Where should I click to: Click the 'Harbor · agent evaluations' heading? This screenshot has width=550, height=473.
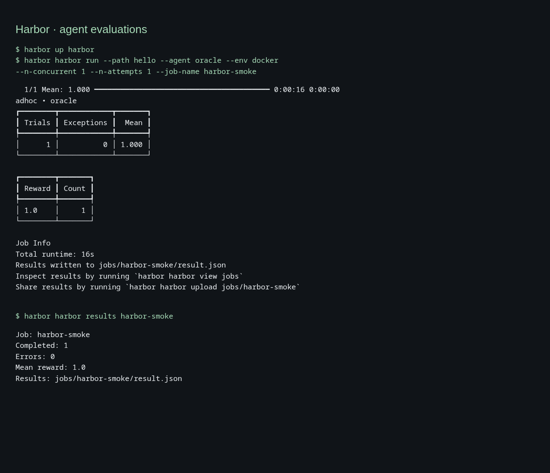(81, 29)
